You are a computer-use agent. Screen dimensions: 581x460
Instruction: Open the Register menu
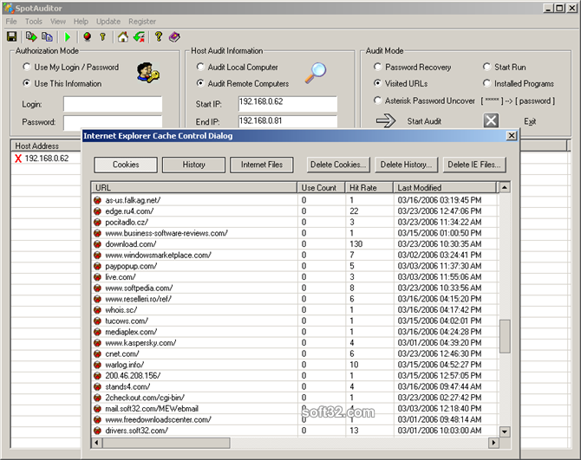142,22
